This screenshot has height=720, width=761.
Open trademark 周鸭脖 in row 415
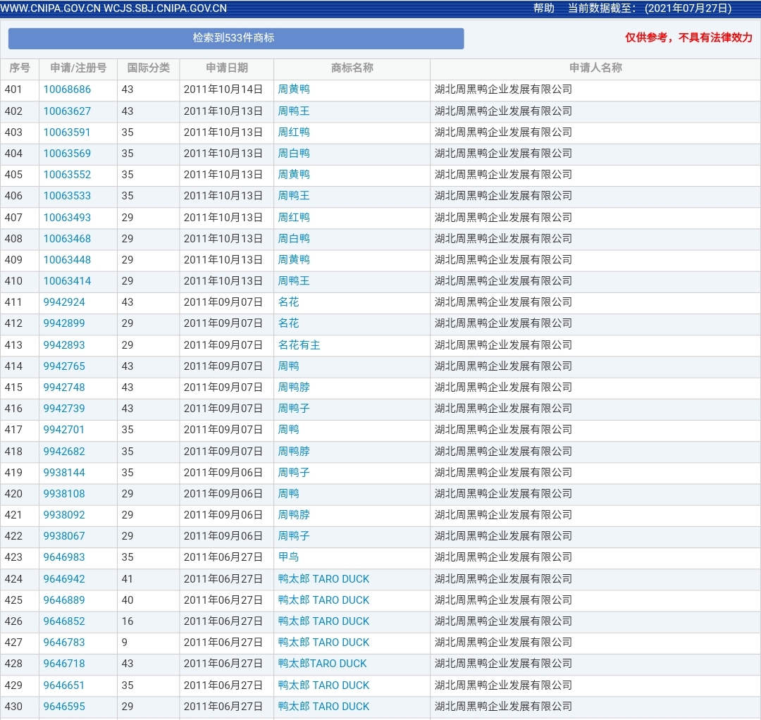(x=294, y=387)
